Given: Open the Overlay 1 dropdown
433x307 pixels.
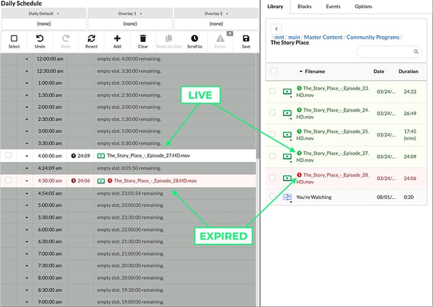Looking at the screenshot, I should (129, 13).
